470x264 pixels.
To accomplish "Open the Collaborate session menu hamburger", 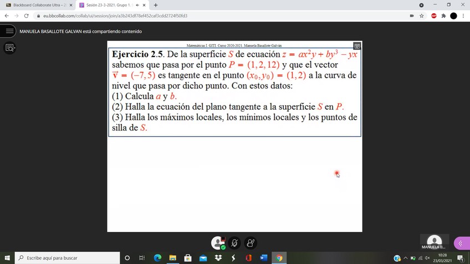I will tap(9, 31).
